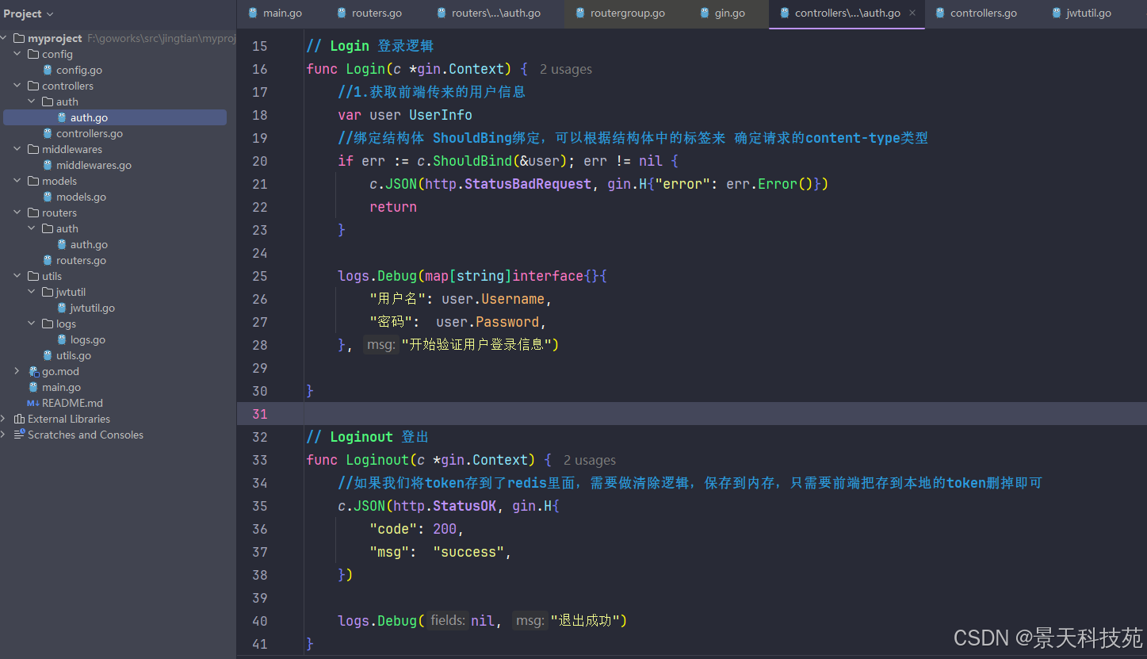Open main.go in project tree
The width and height of the screenshot is (1147, 659).
(x=61, y=387)
